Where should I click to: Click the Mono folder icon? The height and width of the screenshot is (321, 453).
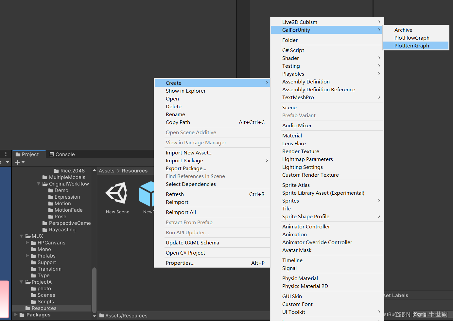(x=33, y=249)
